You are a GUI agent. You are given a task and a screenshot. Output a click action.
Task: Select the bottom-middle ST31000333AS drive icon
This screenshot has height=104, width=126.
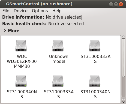58,81
